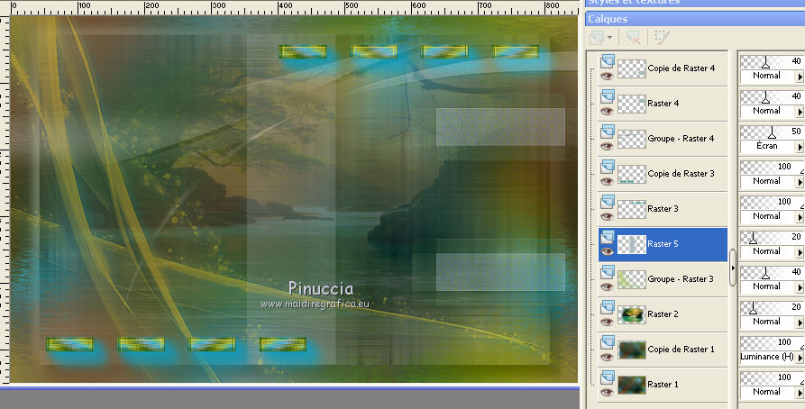Click the Raster 2 layer thumbnail
The height and width of the screenshot is (409, 805).
[632, 314]
